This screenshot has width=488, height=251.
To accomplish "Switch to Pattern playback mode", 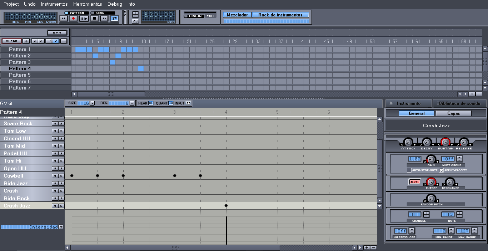I will click(76, 13).
